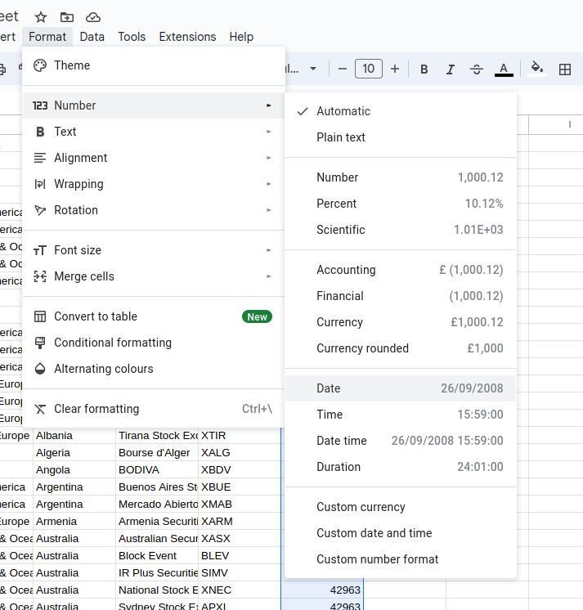This screenshot has height=610, width=583.
Task: Check cloud save status icon
Action: [93, 17]
